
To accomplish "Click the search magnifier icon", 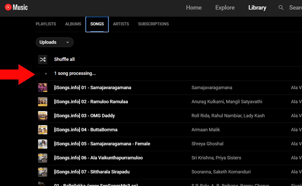I will point(281,8).
